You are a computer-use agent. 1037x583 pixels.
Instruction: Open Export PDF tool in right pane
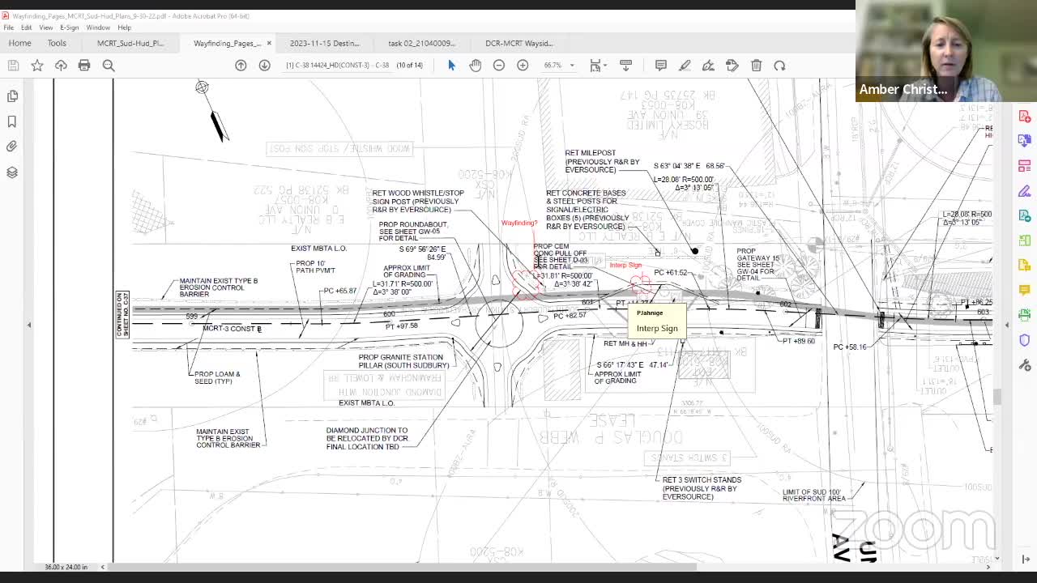pos(1025,216)
